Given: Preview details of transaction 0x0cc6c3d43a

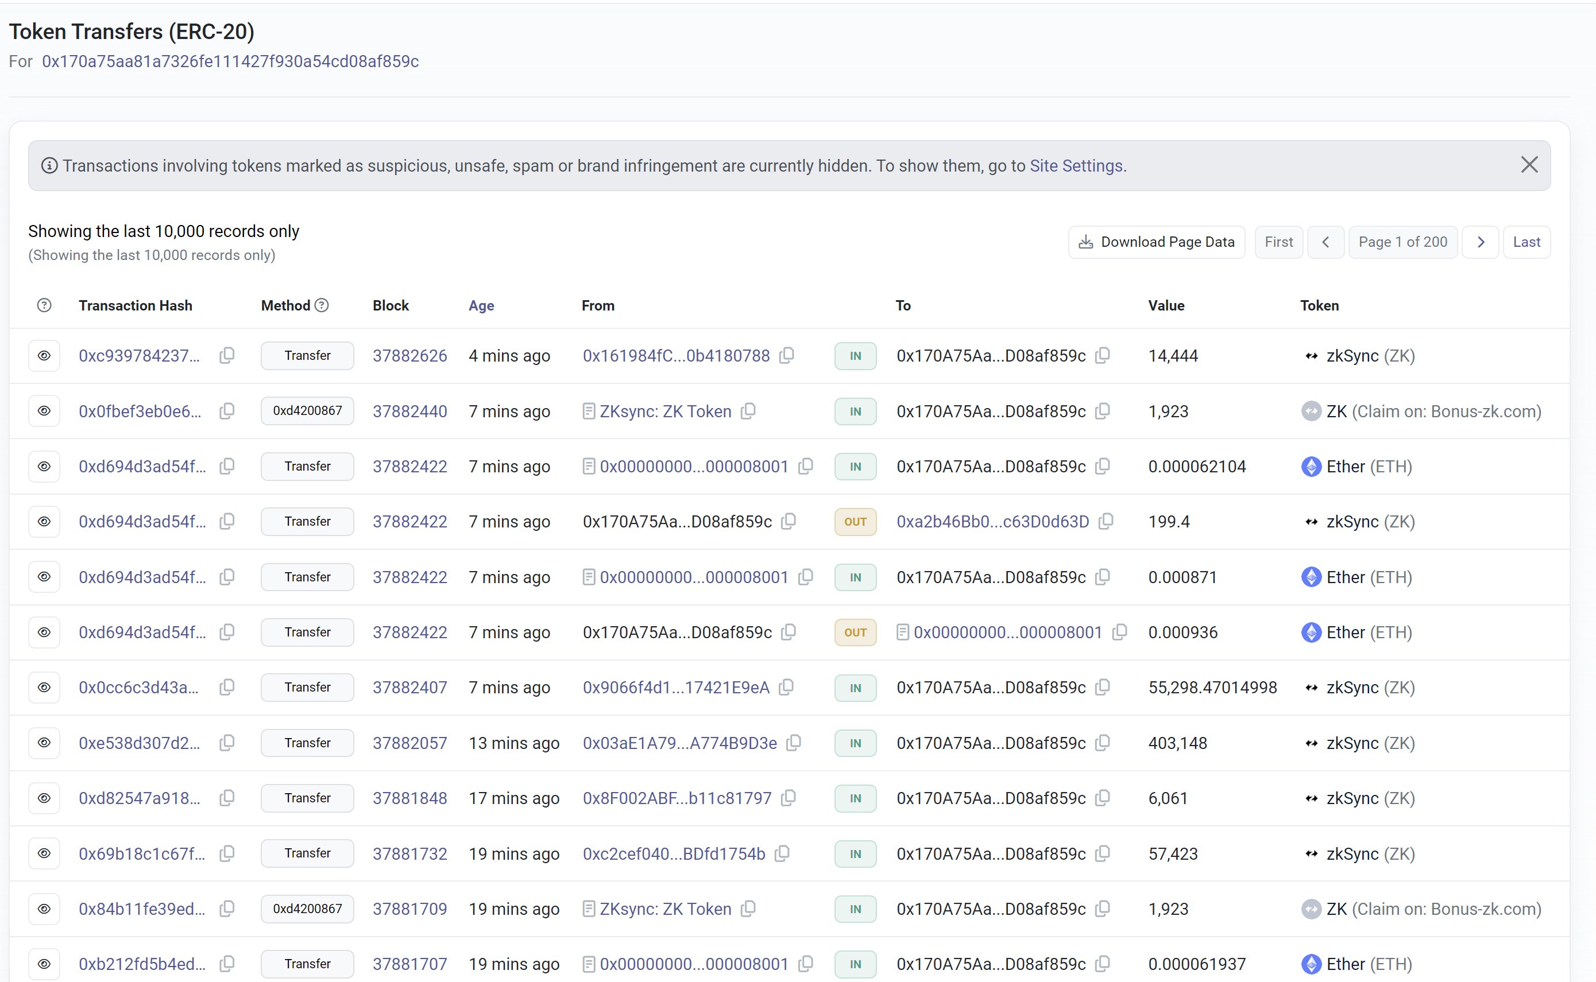Looking at the screenshot, I should click(44, 687).
